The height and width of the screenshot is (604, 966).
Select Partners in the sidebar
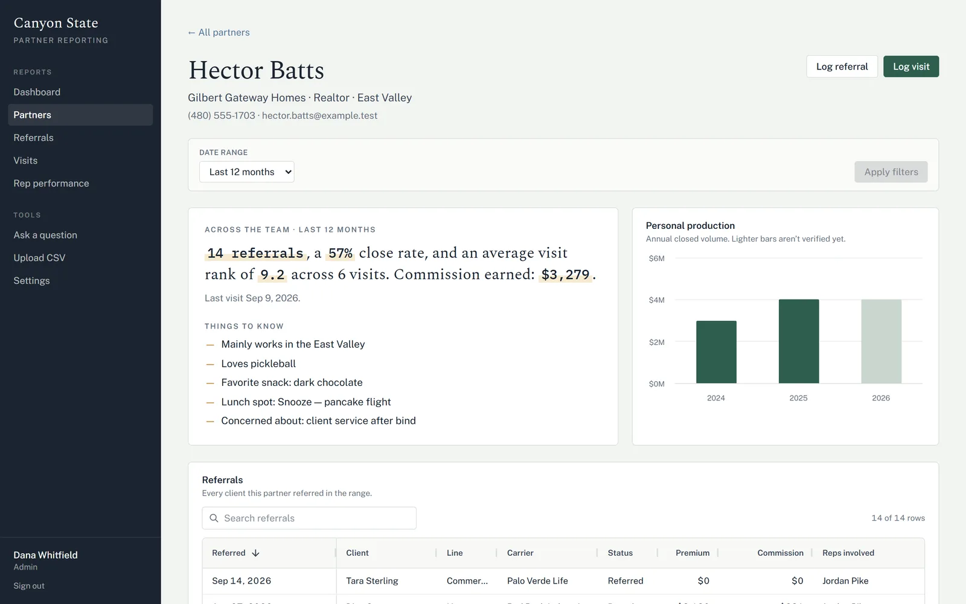[80, 115]
